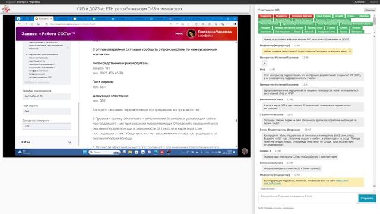Open the Edge browser icon in shared taskbar
The image size is (380, 214).
156,152
